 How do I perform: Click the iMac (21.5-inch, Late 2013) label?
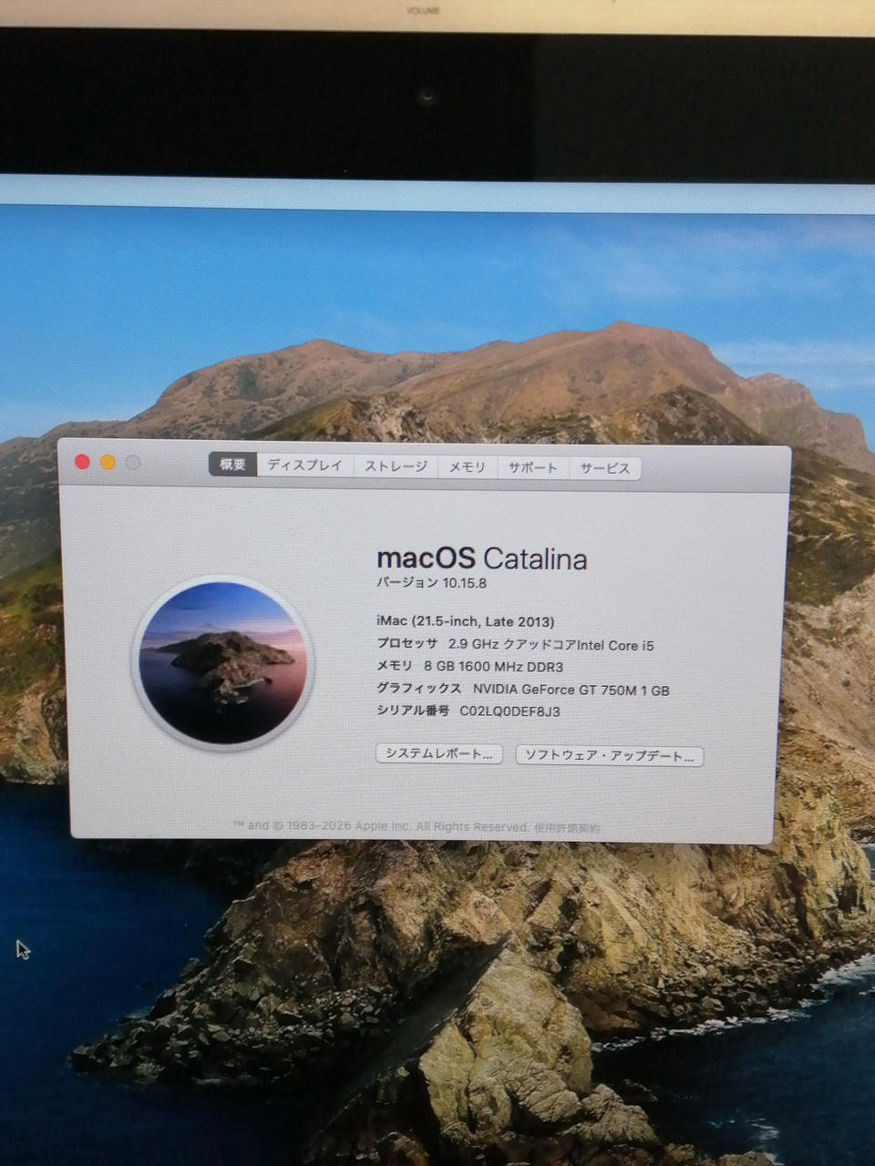tap(463, 622)
